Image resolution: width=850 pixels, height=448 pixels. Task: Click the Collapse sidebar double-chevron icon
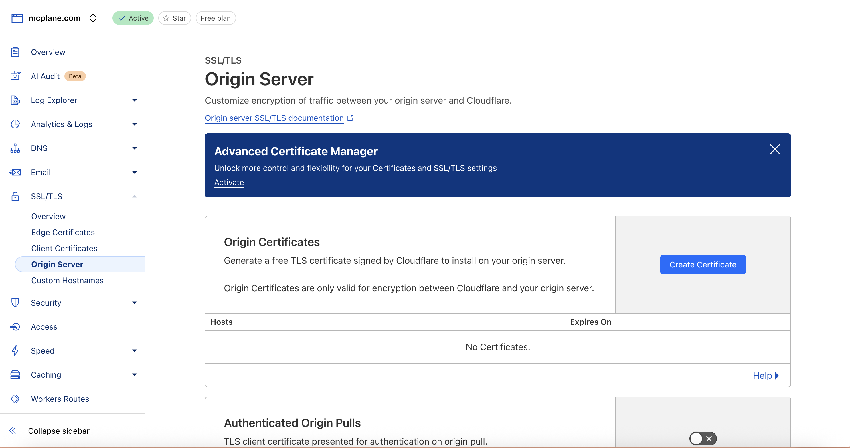[13, 431]
